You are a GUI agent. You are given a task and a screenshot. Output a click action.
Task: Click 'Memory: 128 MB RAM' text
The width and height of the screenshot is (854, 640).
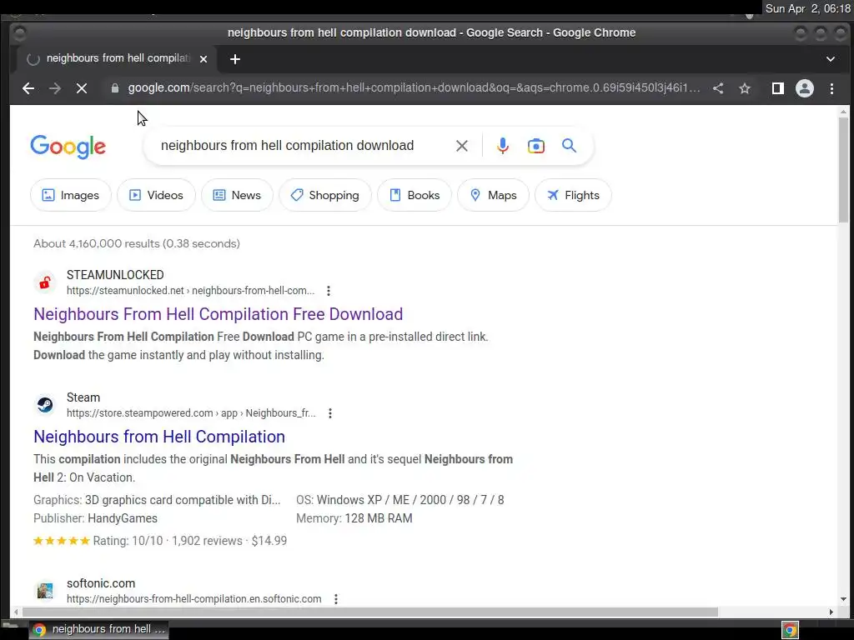click(x=354, y=518)
